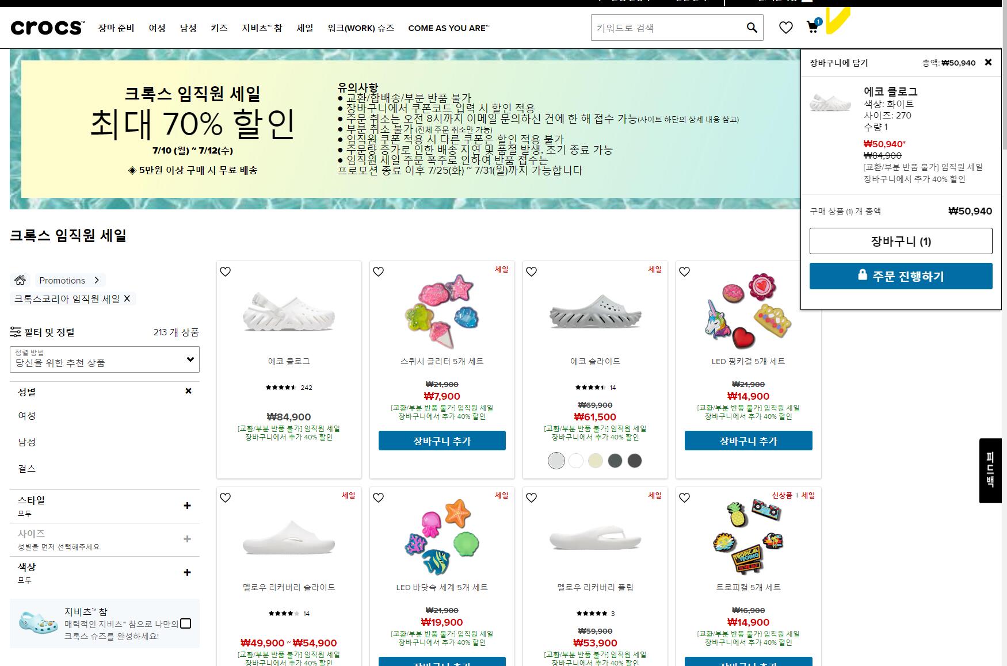The image size is (1007, 666).
Task: Click the home breadcrumb icon
Action: click(20, 280)
